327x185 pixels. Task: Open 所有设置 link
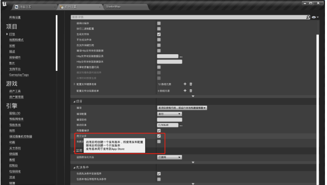pos(15,17)
